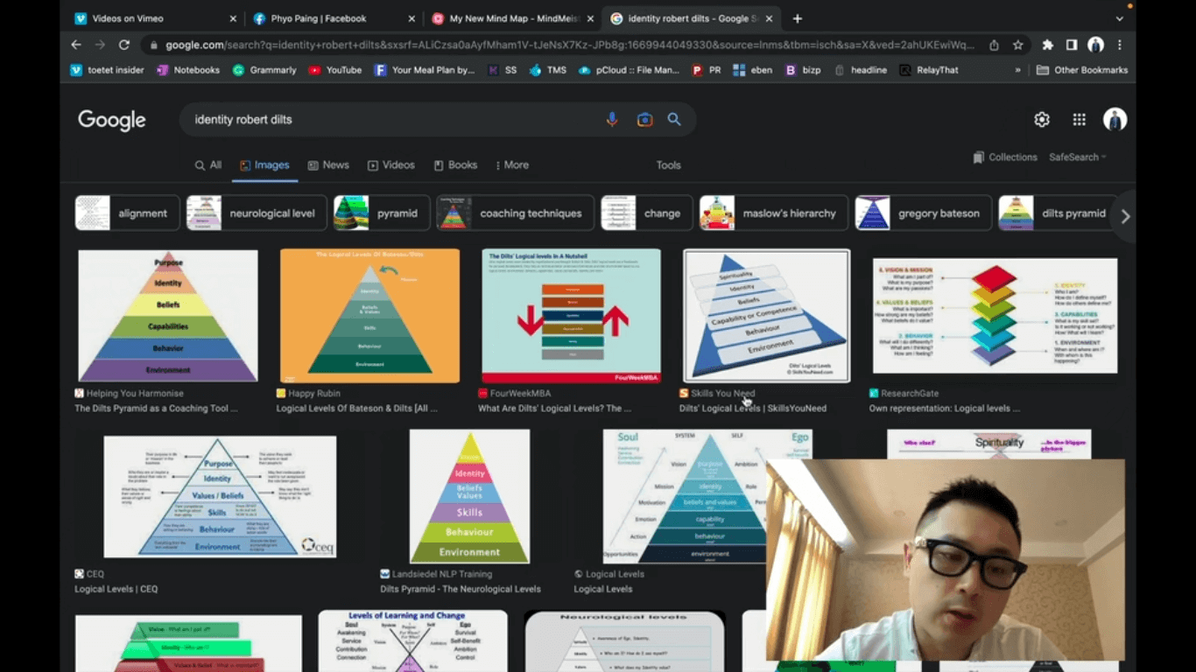Search by image with the camera lens icon
This screenshot has height=672, width=1196.
tap(644, 120)
